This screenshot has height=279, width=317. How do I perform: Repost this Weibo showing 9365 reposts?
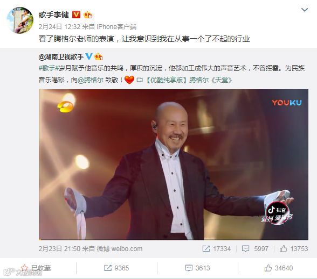116,268
